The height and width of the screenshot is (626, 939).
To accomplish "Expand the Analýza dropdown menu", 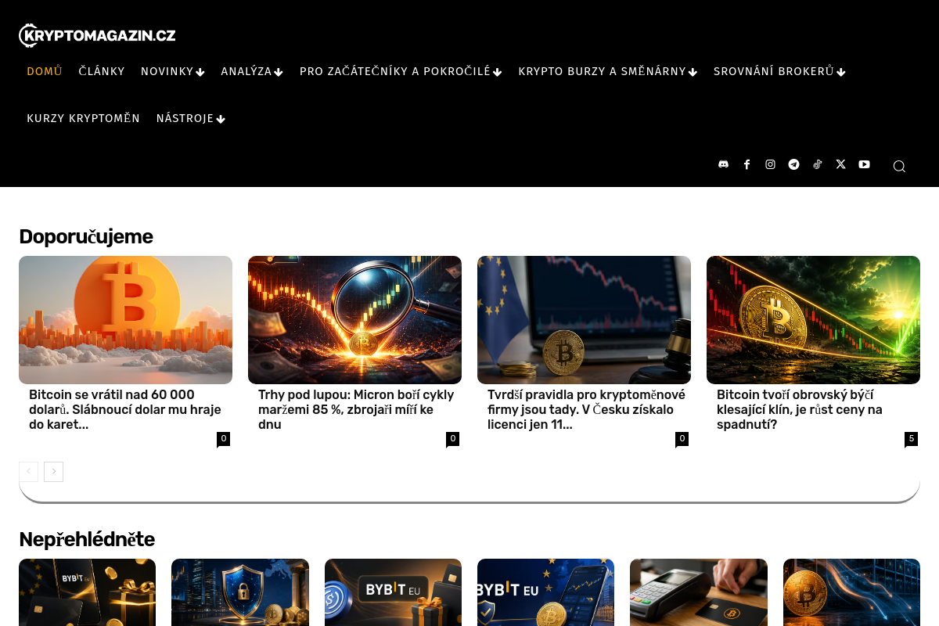I will 252,72.
